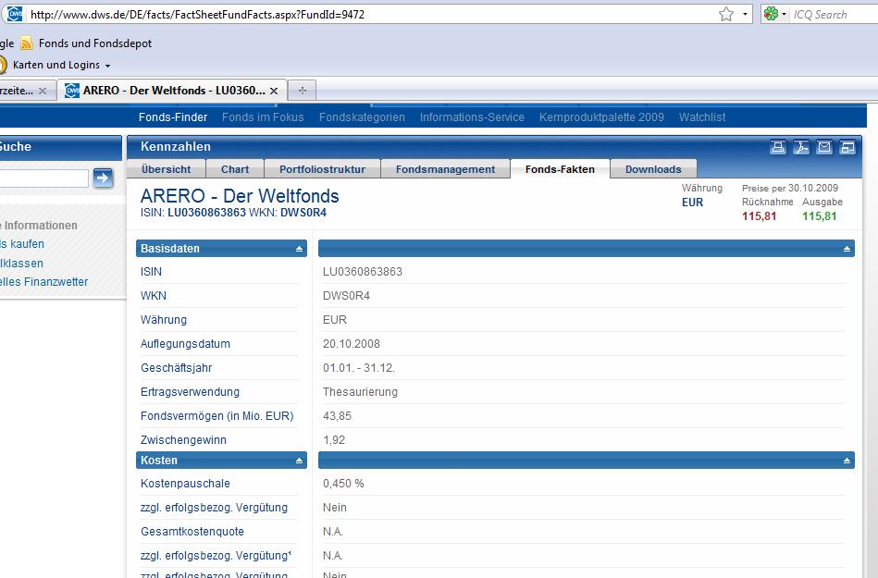Click the ICQ search engine flower icon
The height and width of the screenshot is (578, 878).
(x=771, y=14)
